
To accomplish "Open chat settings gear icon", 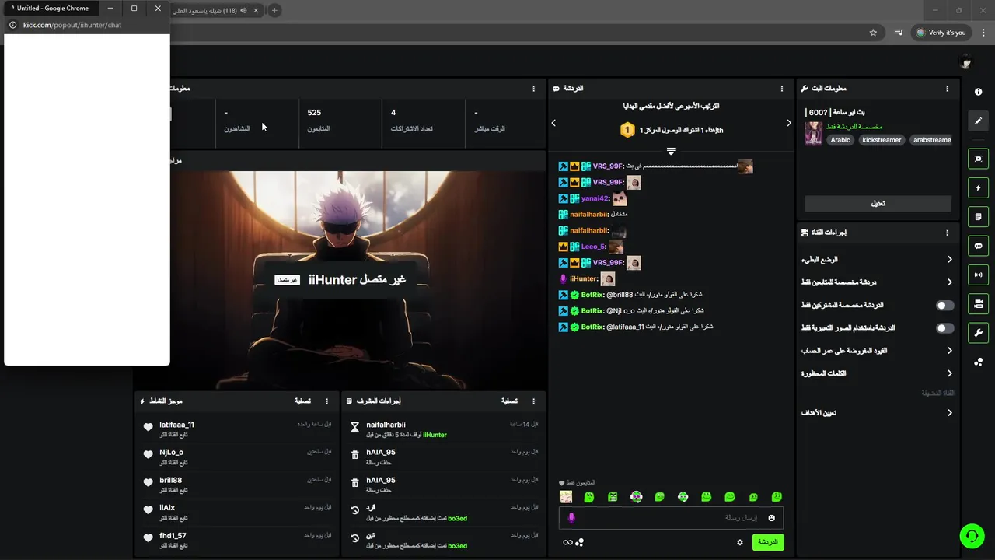I will [740, 542].
